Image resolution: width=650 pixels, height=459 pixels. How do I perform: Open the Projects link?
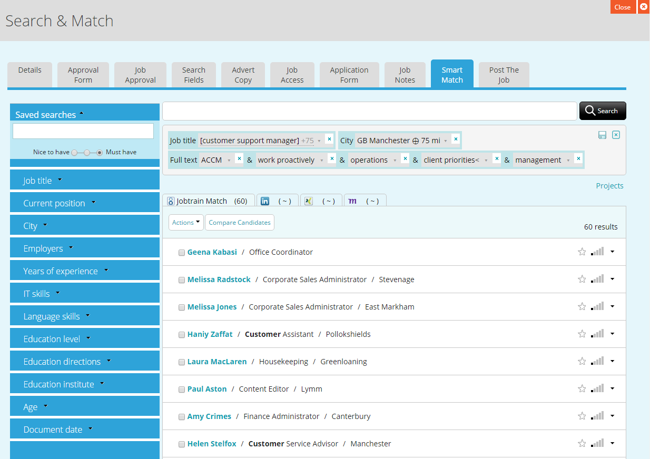tap(609, 185)
